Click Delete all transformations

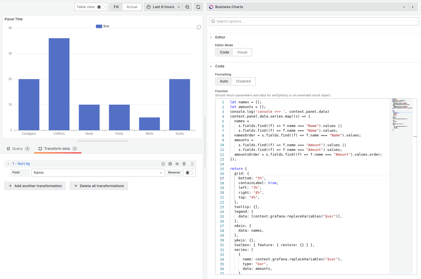click(x=99, y=186)
